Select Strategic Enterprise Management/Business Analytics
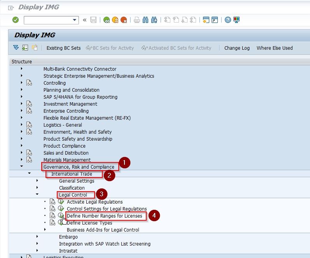Screen dimensions: 310x258 coord(99,76)
